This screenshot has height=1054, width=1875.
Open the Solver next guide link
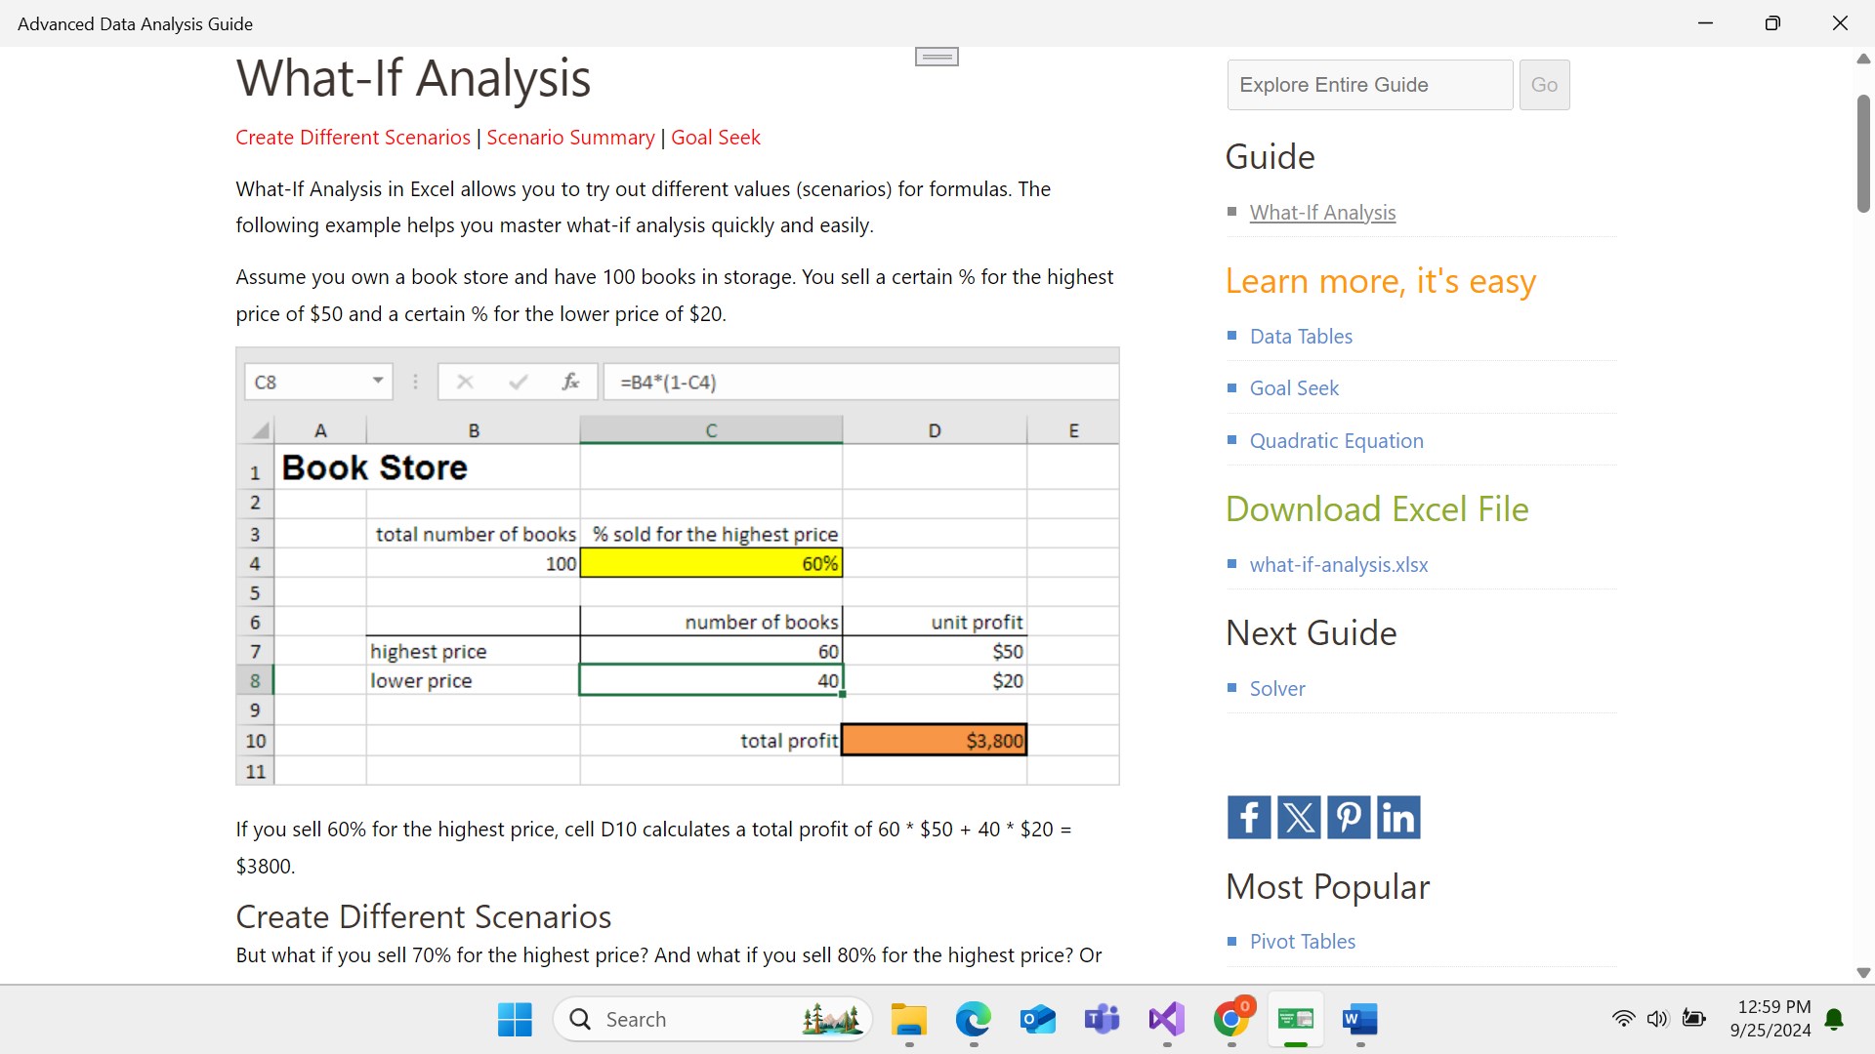click(1276, 689)
